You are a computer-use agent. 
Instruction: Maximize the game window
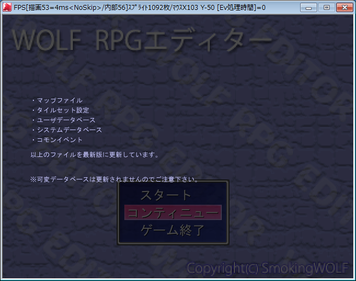click(x=326, y=8)
